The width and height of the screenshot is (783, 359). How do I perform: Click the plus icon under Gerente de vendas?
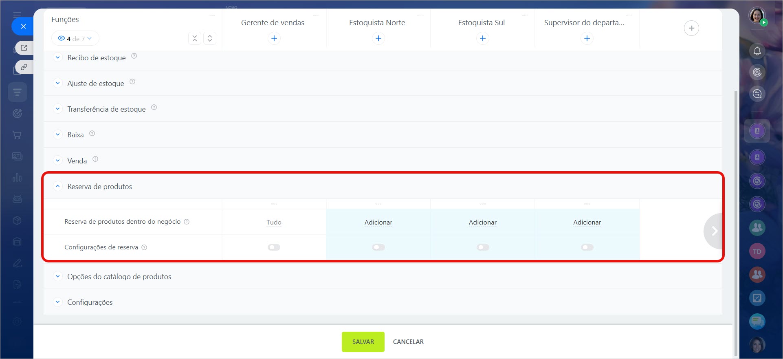(274, 38)
